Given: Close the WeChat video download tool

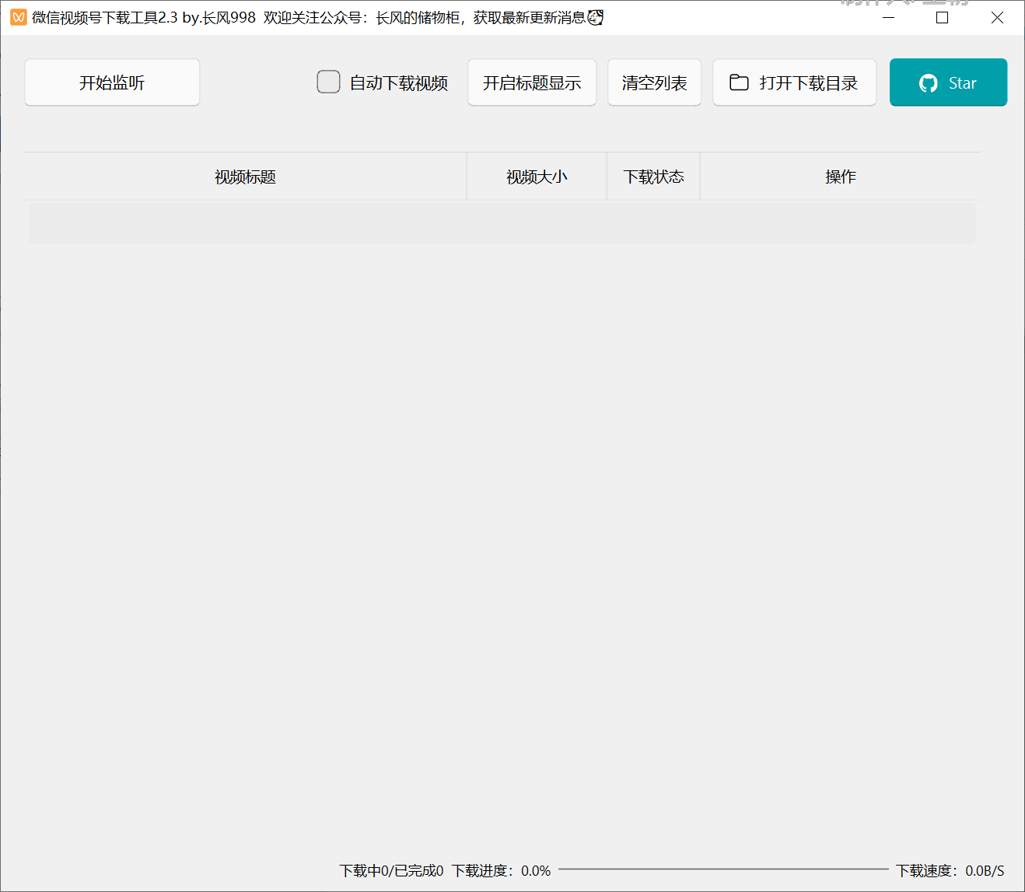Looking at the screenshot, I should (x=996, y=17).
